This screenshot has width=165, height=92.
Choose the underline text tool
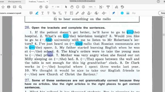click(43, 13)
